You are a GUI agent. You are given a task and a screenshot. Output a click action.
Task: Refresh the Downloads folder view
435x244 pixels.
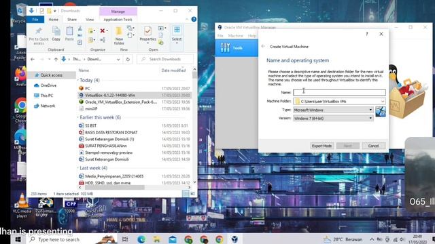(x=128, y=59)
